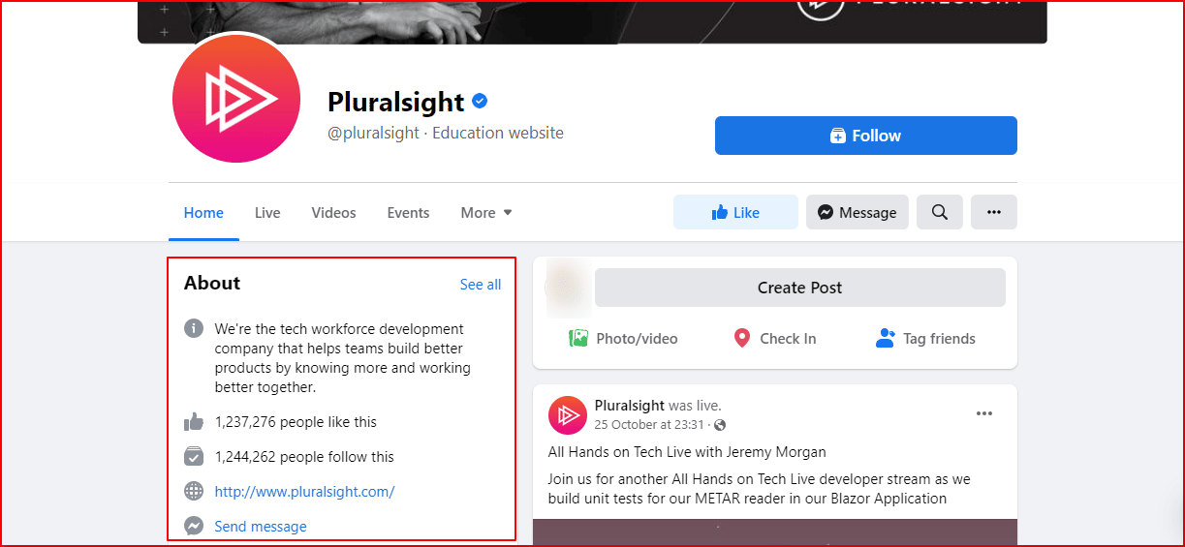The width and height of the screenshot is (1185, 547).
Task: Click the search magnifier icon button
Action: click(940, 212)
